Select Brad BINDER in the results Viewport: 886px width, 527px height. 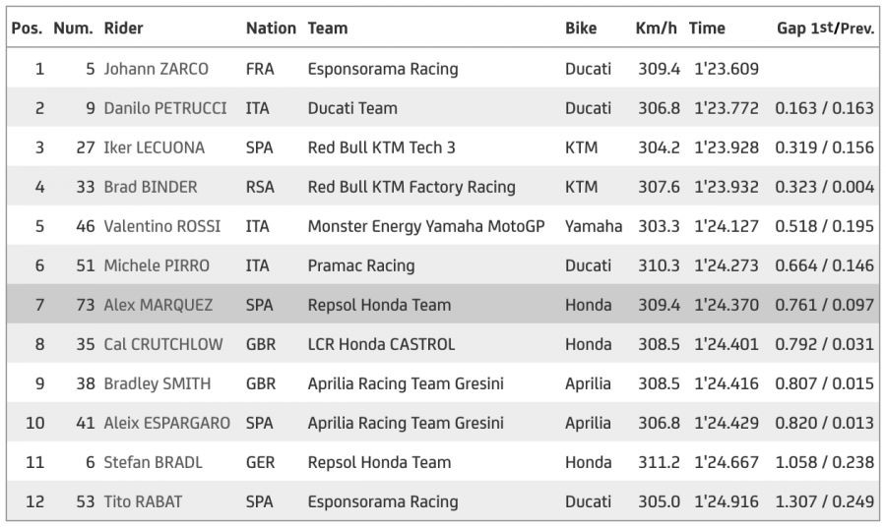tap(150, 187)
